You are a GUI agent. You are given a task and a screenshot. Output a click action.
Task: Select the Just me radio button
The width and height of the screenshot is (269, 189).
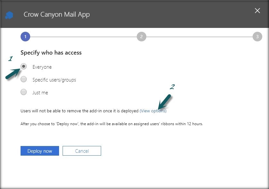pyautogui.click(x=23, y=92)
